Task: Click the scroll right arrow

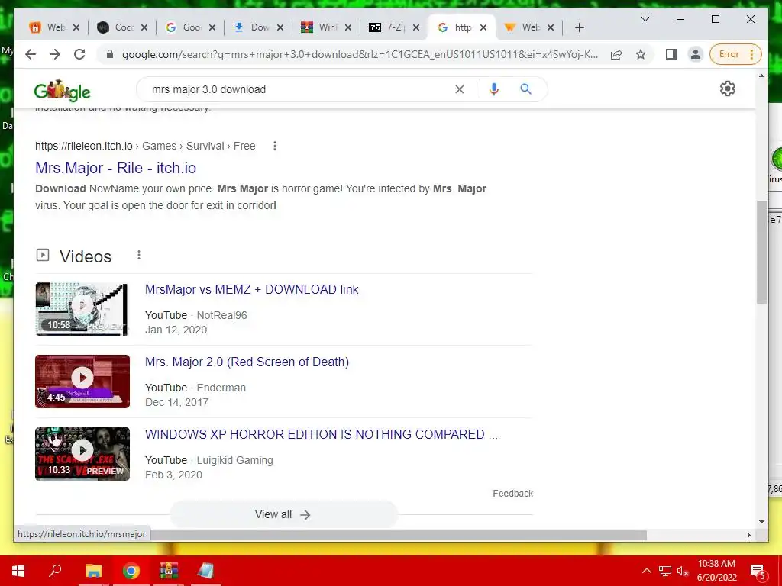Action: (748, 535)
